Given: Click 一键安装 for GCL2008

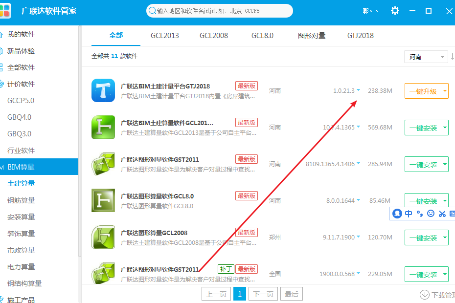Looking at the screenshot, I should pyautogui.click(x=423, y=238).
